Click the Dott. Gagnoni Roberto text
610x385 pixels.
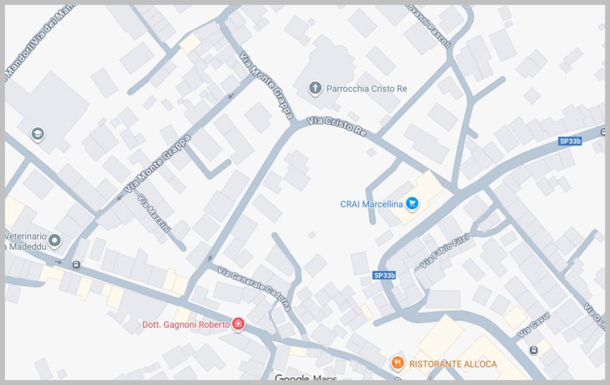tap(186, 325)
